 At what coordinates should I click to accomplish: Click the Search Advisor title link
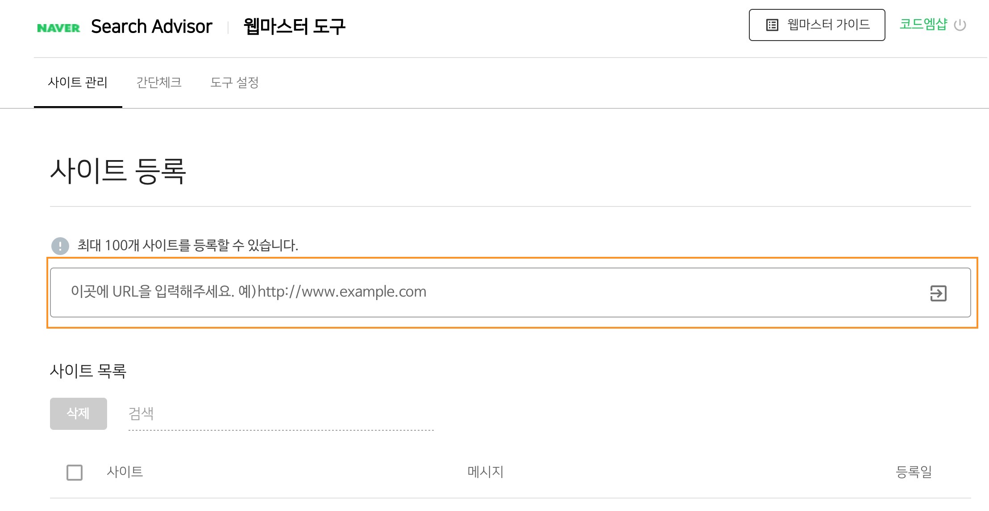[x=152, y=27]
